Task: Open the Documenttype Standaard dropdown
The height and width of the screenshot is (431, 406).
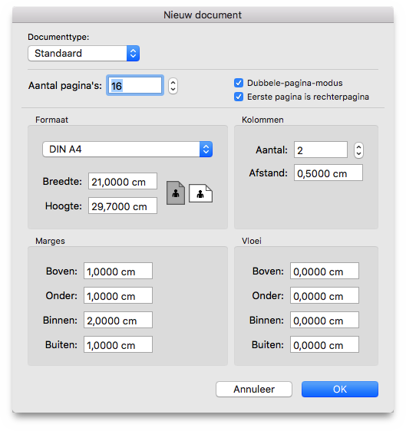Action: click(x=84, y=54)
